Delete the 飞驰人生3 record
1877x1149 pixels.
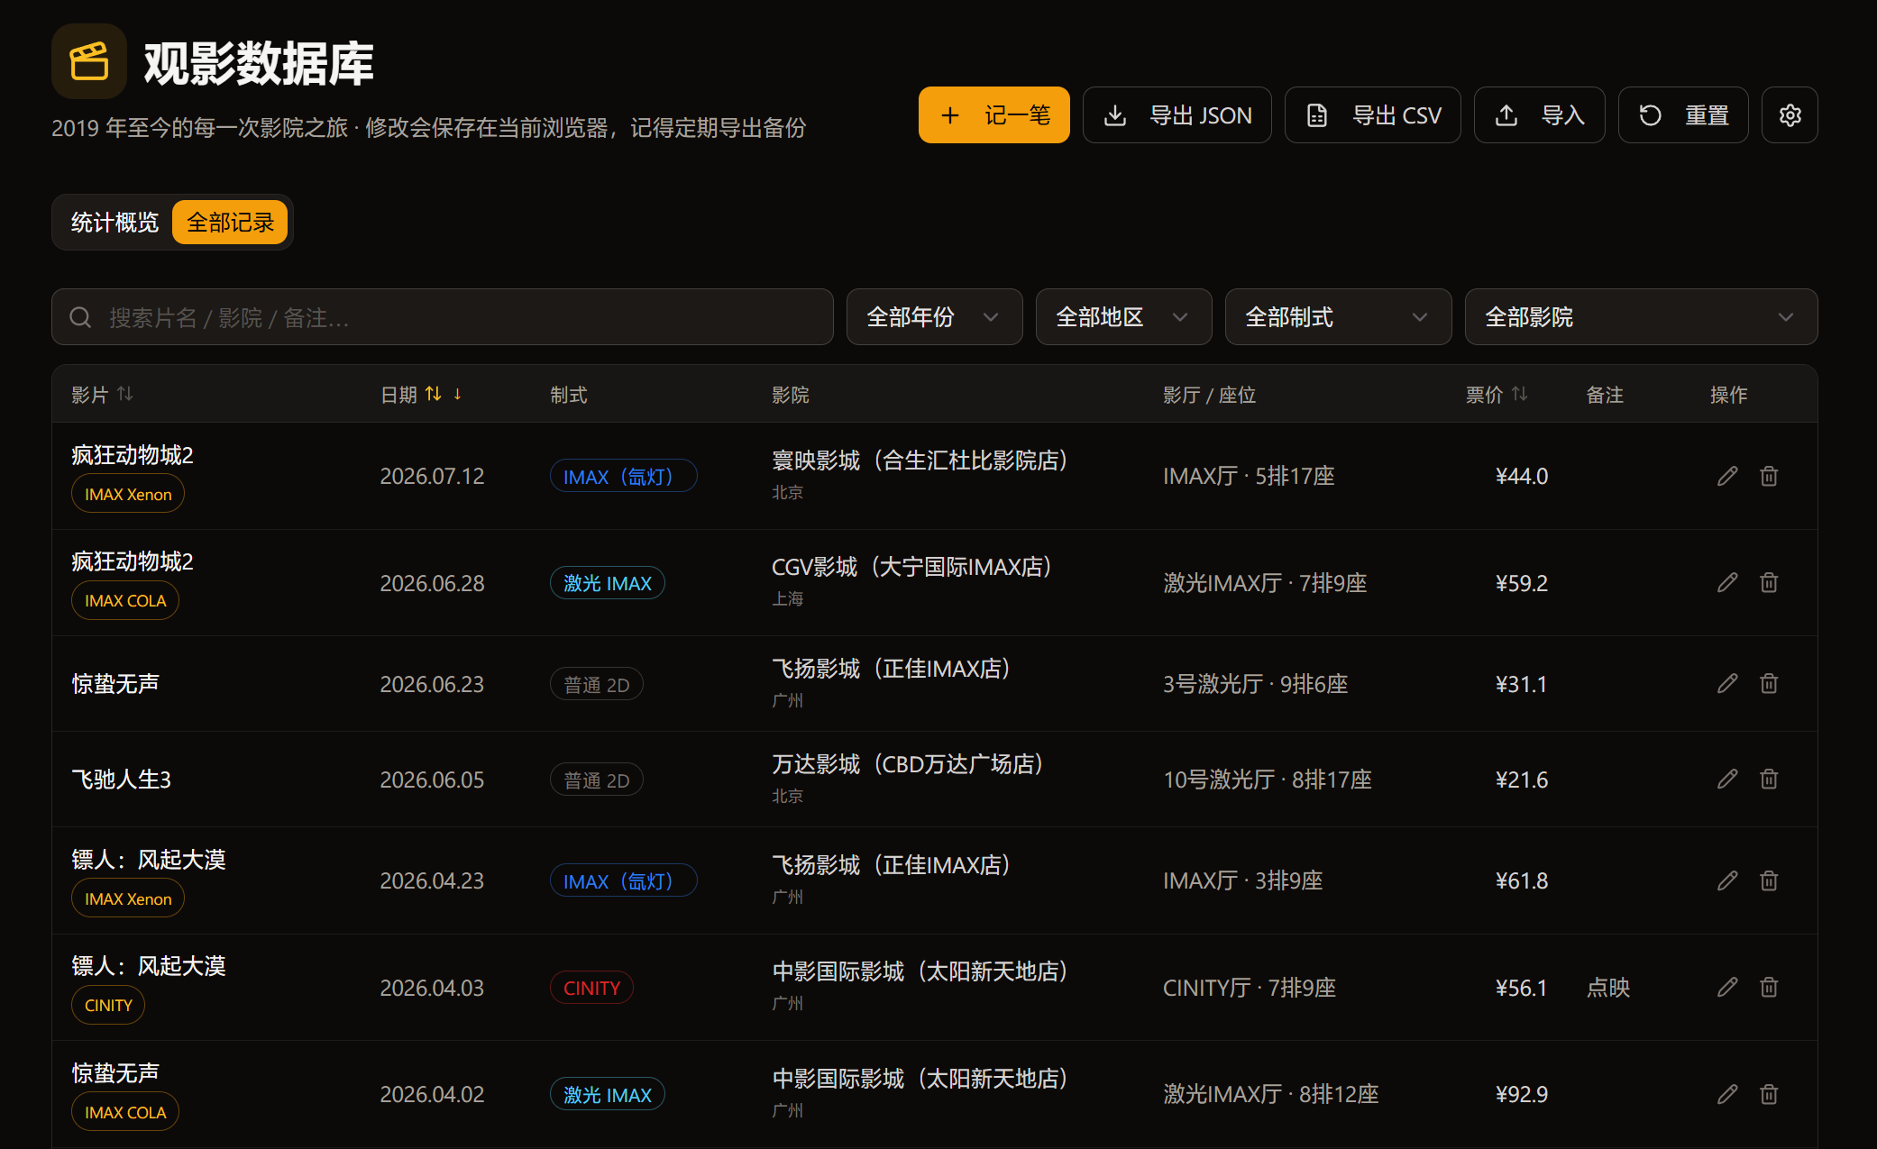tap(1769, 780)
